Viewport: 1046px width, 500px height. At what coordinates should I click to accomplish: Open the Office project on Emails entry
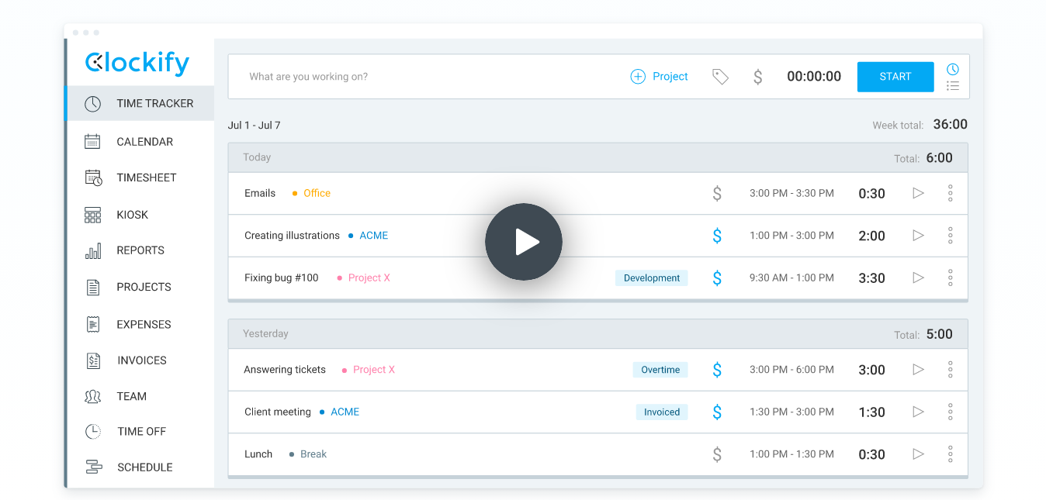317,193
